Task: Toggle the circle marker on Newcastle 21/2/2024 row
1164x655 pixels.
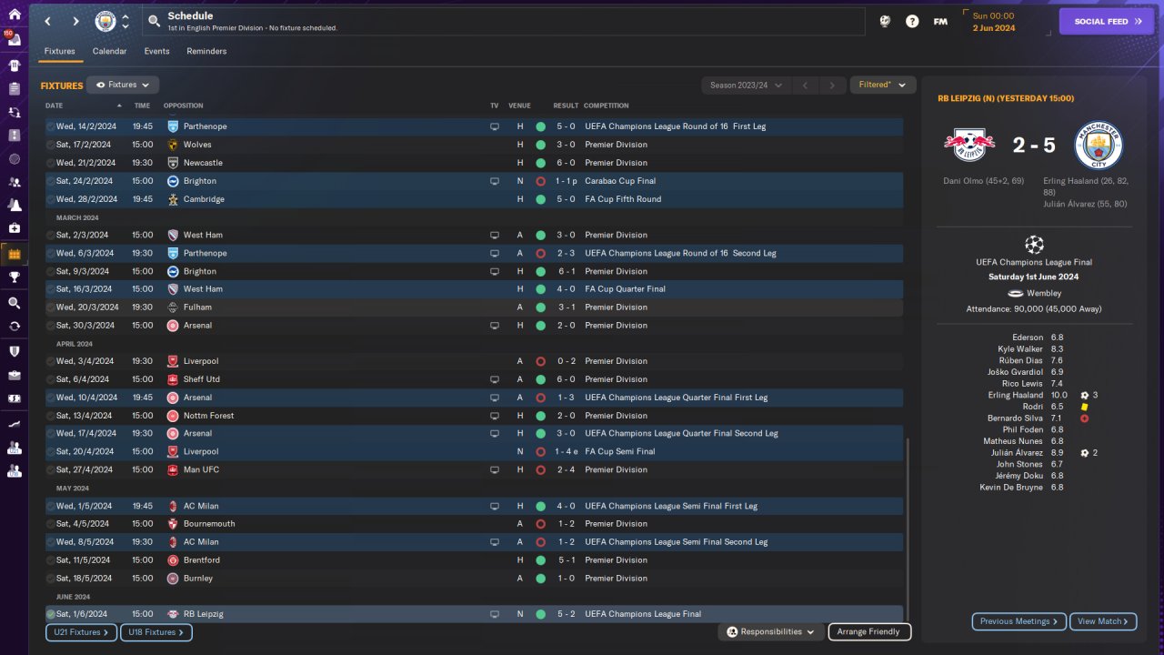Action: click(50, 163)
